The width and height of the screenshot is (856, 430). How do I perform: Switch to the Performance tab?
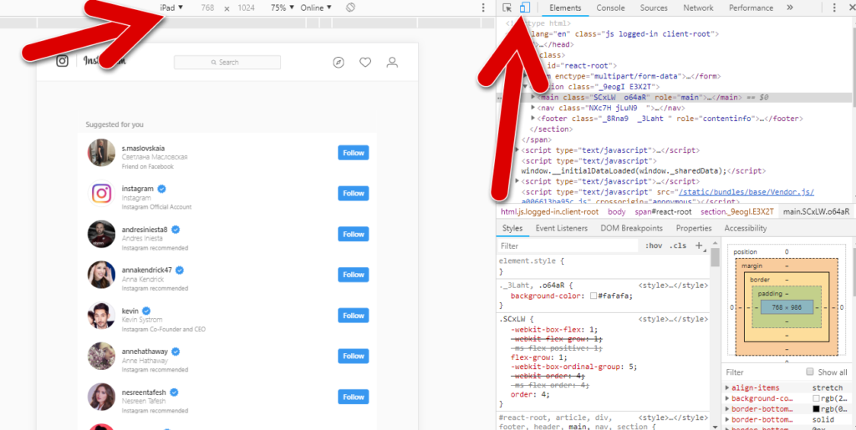pos(751,8)
